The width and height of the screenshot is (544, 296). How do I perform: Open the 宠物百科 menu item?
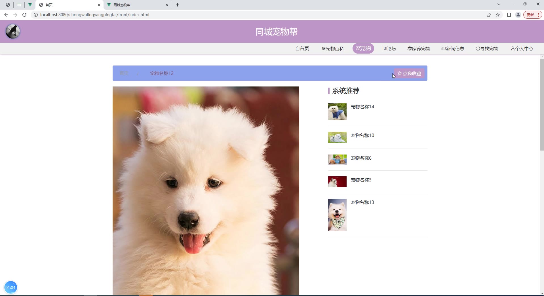(333, 48)
